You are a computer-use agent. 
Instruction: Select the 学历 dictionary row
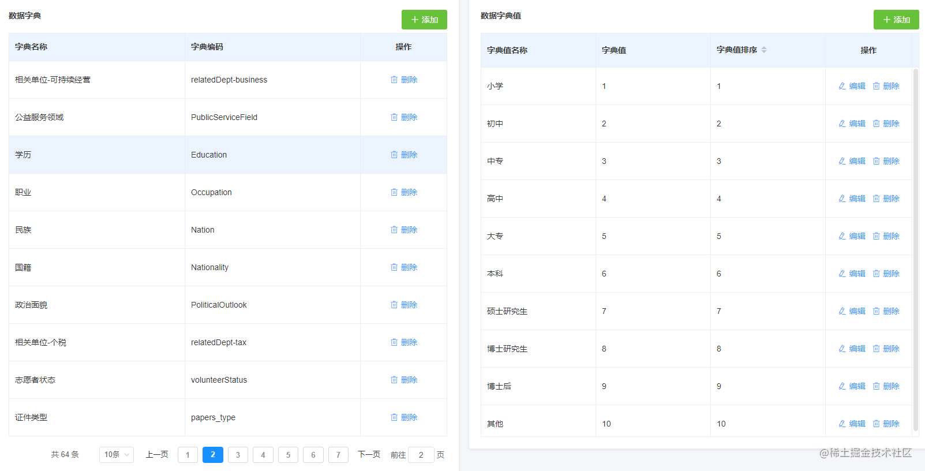pos(228,155)
